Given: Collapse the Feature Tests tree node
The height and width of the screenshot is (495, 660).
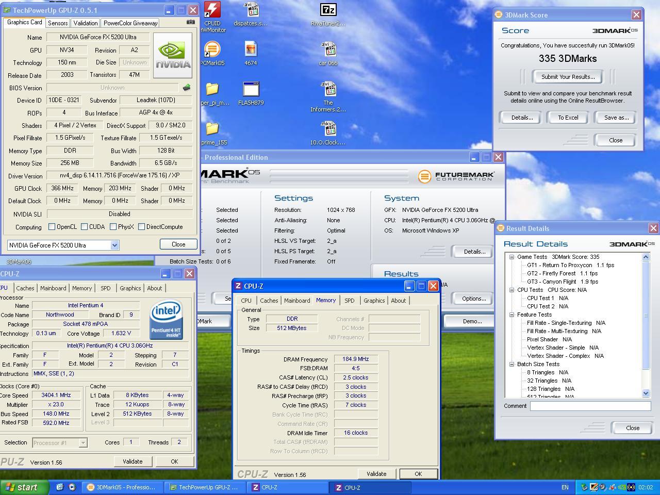Looking at the screenshot, I should (511, 315).
